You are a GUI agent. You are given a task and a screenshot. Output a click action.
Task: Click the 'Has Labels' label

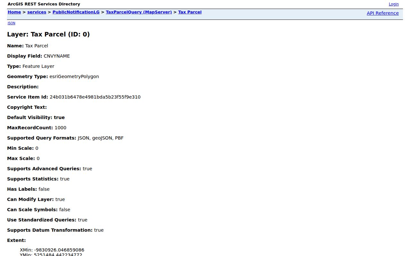[22, 189]
